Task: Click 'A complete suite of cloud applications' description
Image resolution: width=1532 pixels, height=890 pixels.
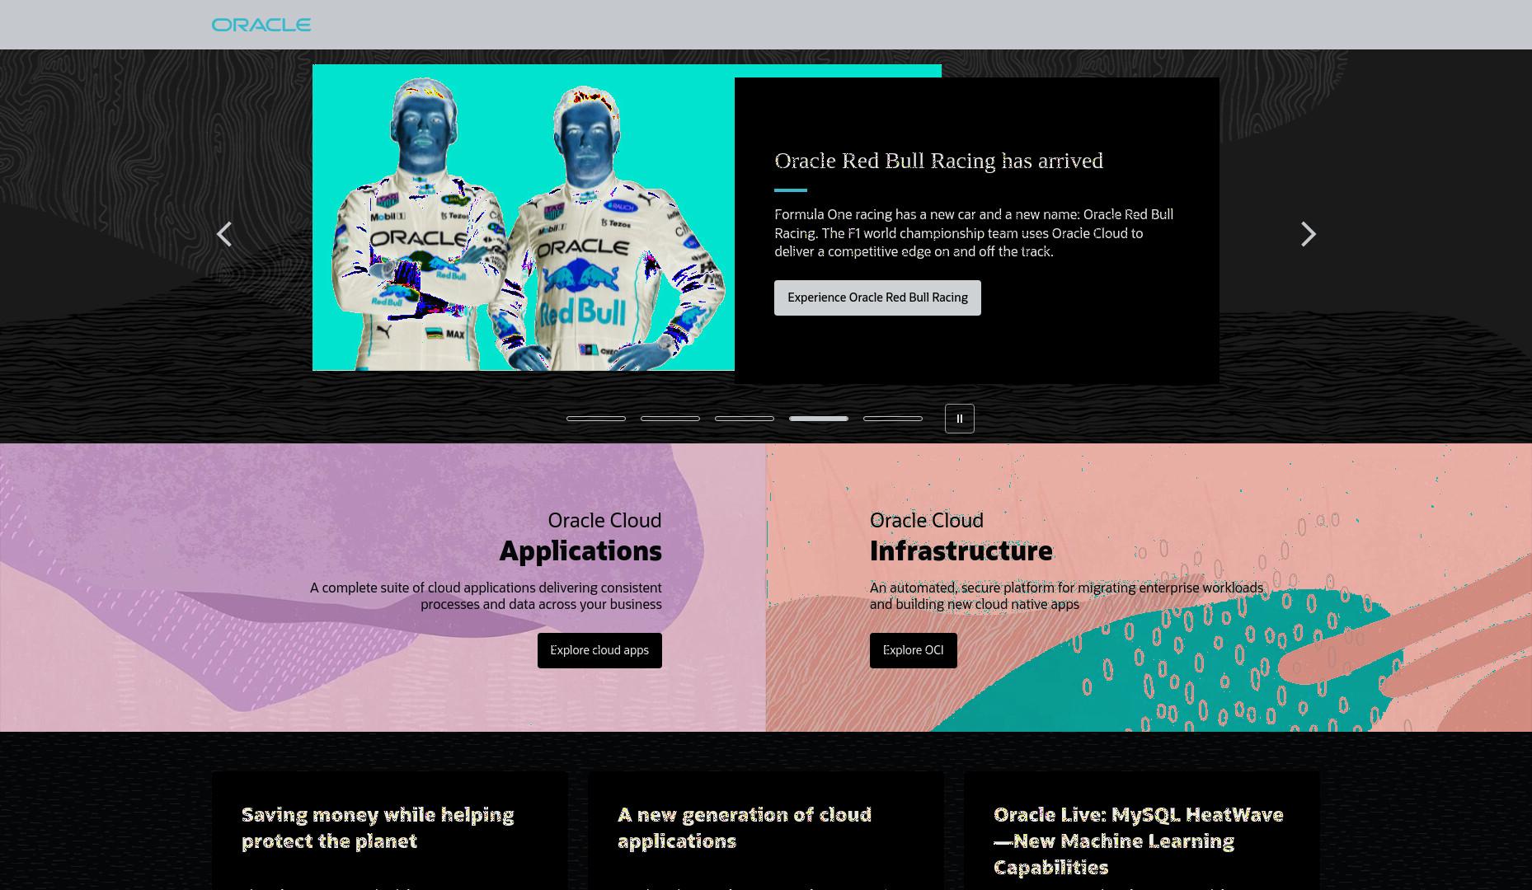Action: (x=486, y=596)
